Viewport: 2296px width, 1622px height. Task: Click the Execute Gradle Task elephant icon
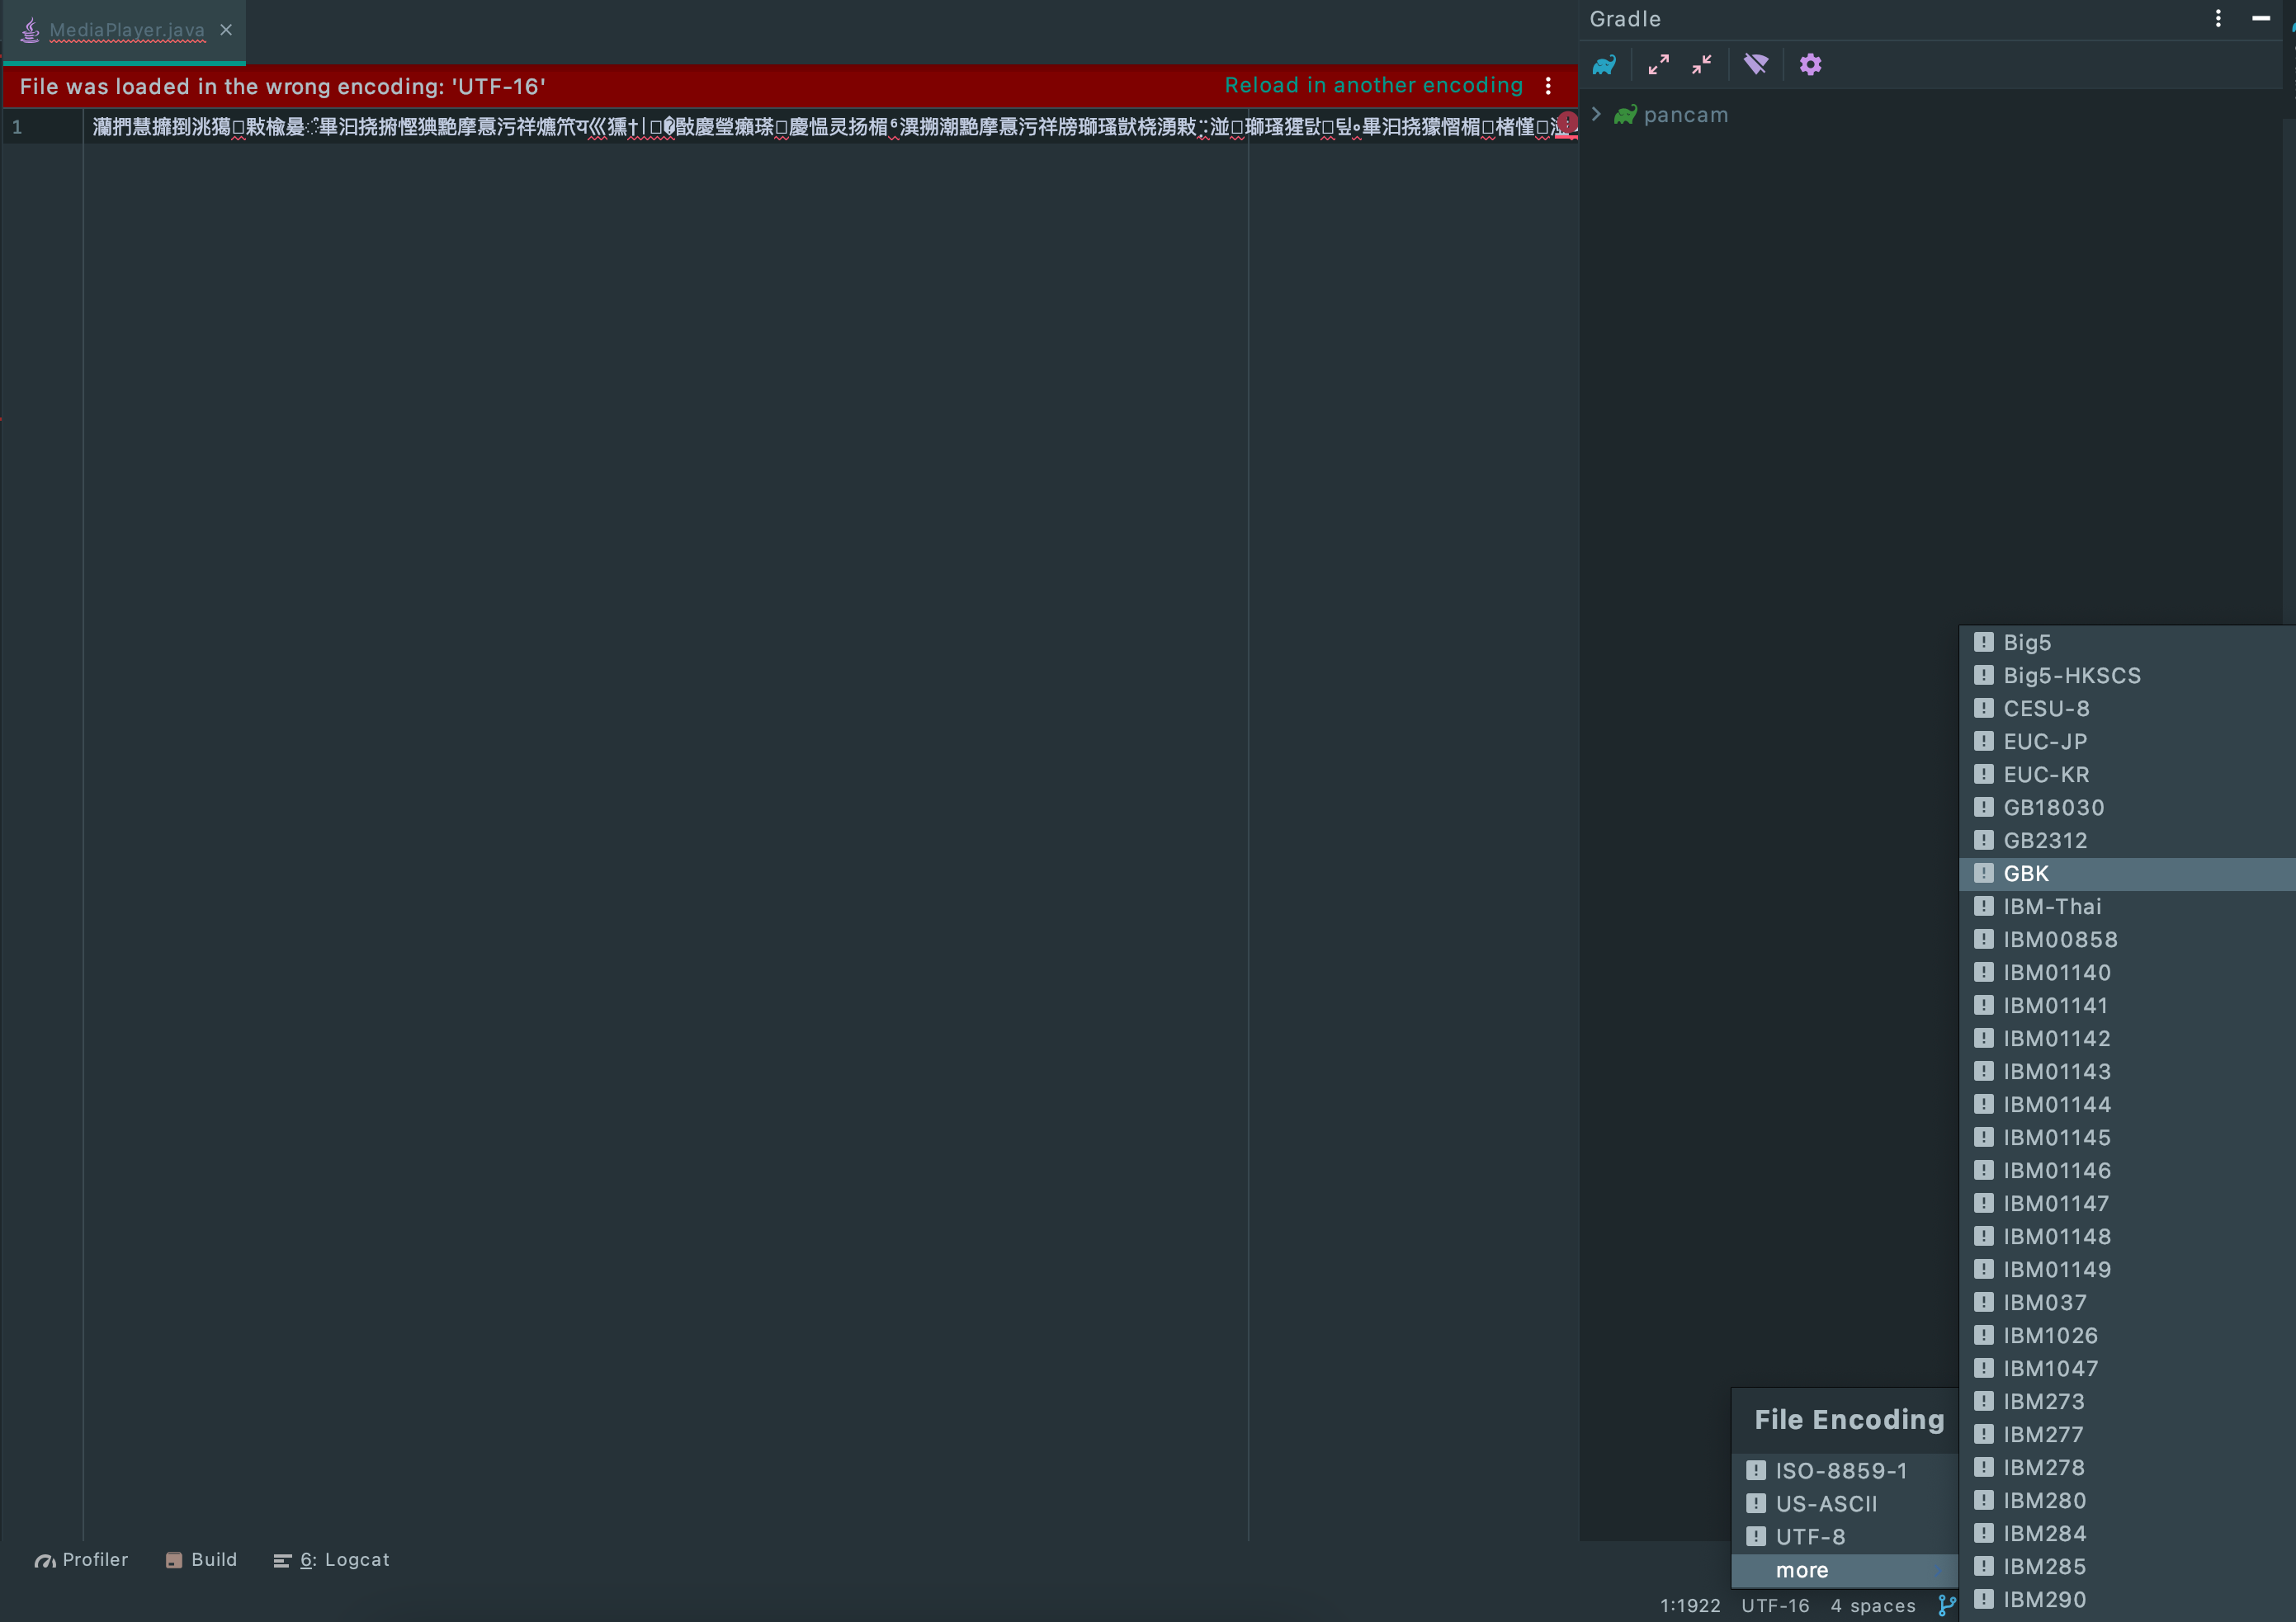[1604, 65]
